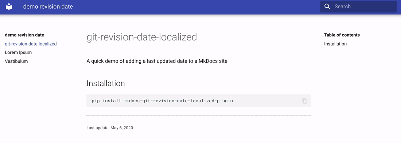Open git-revision-date-localized in the left navigation

click(x=31, y=44)
